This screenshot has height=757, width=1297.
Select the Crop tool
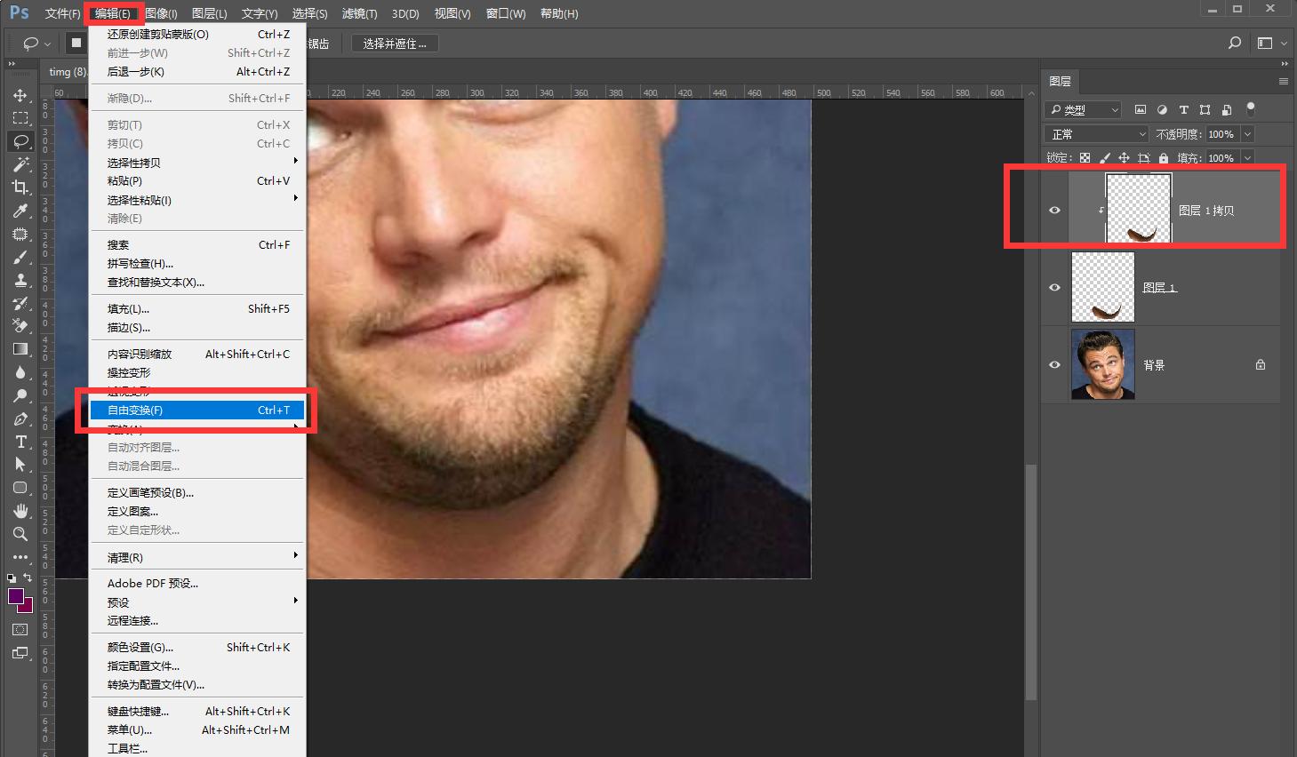click(20, 187)
